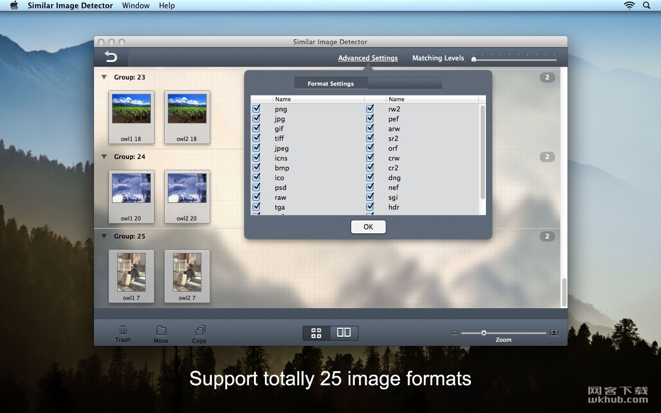Toggle the gif format checkbox

click(256, 129)
